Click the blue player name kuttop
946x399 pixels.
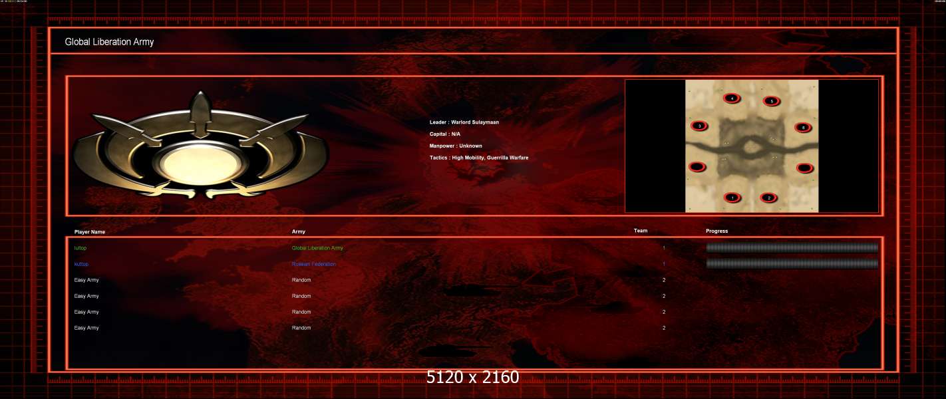(81, 264)
